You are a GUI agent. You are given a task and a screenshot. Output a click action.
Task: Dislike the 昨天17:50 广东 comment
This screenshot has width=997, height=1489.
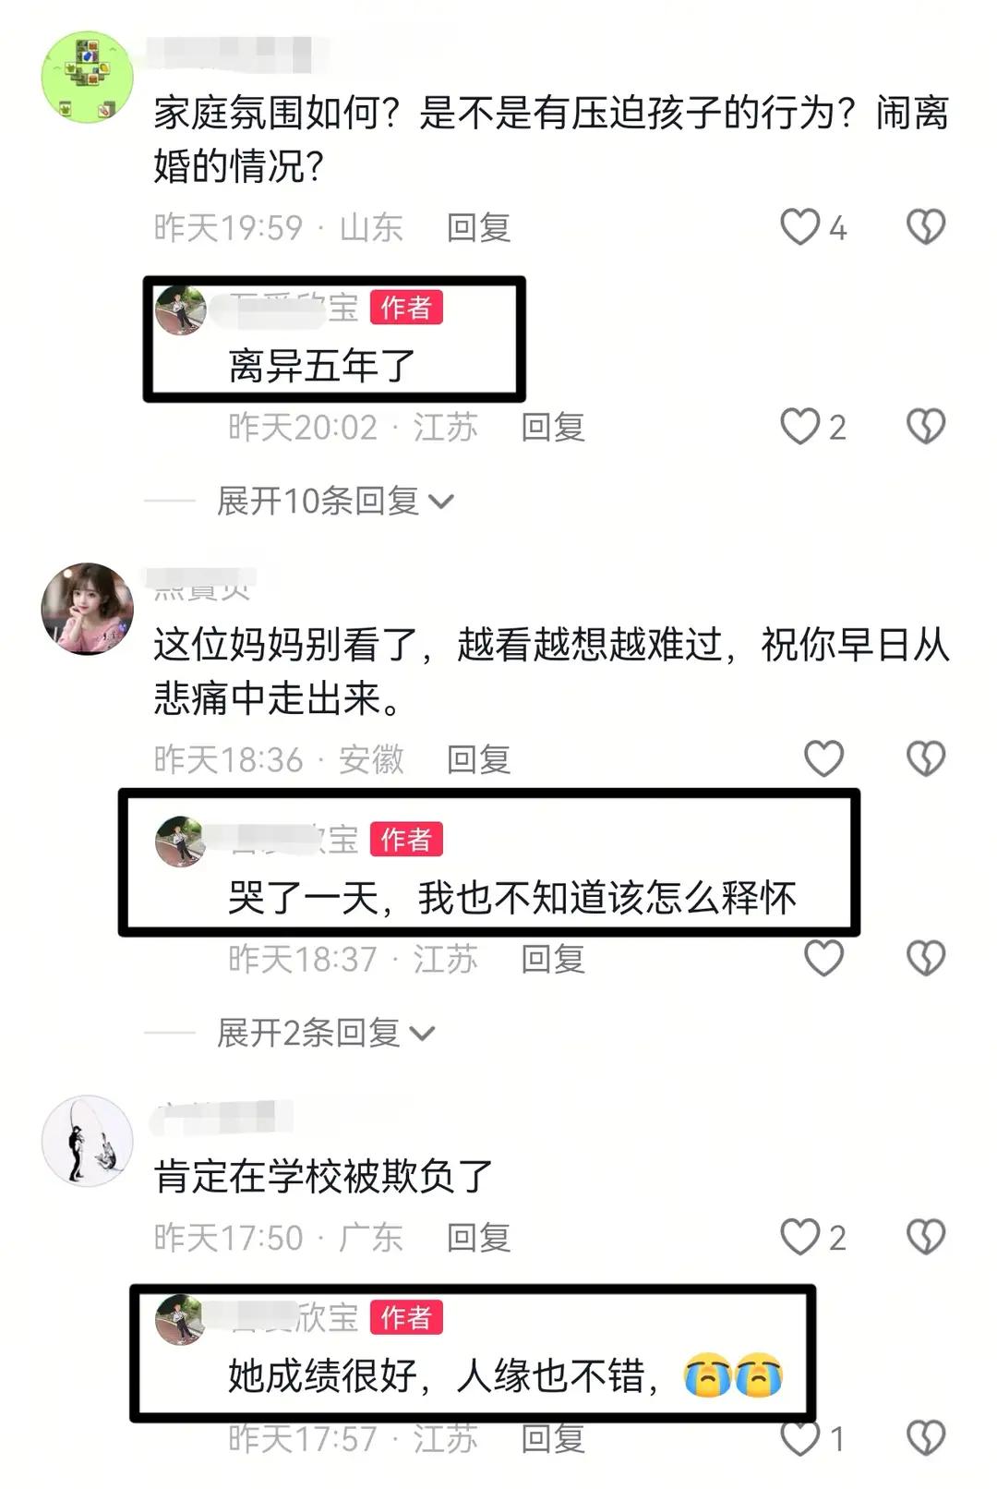[926, 1237]
